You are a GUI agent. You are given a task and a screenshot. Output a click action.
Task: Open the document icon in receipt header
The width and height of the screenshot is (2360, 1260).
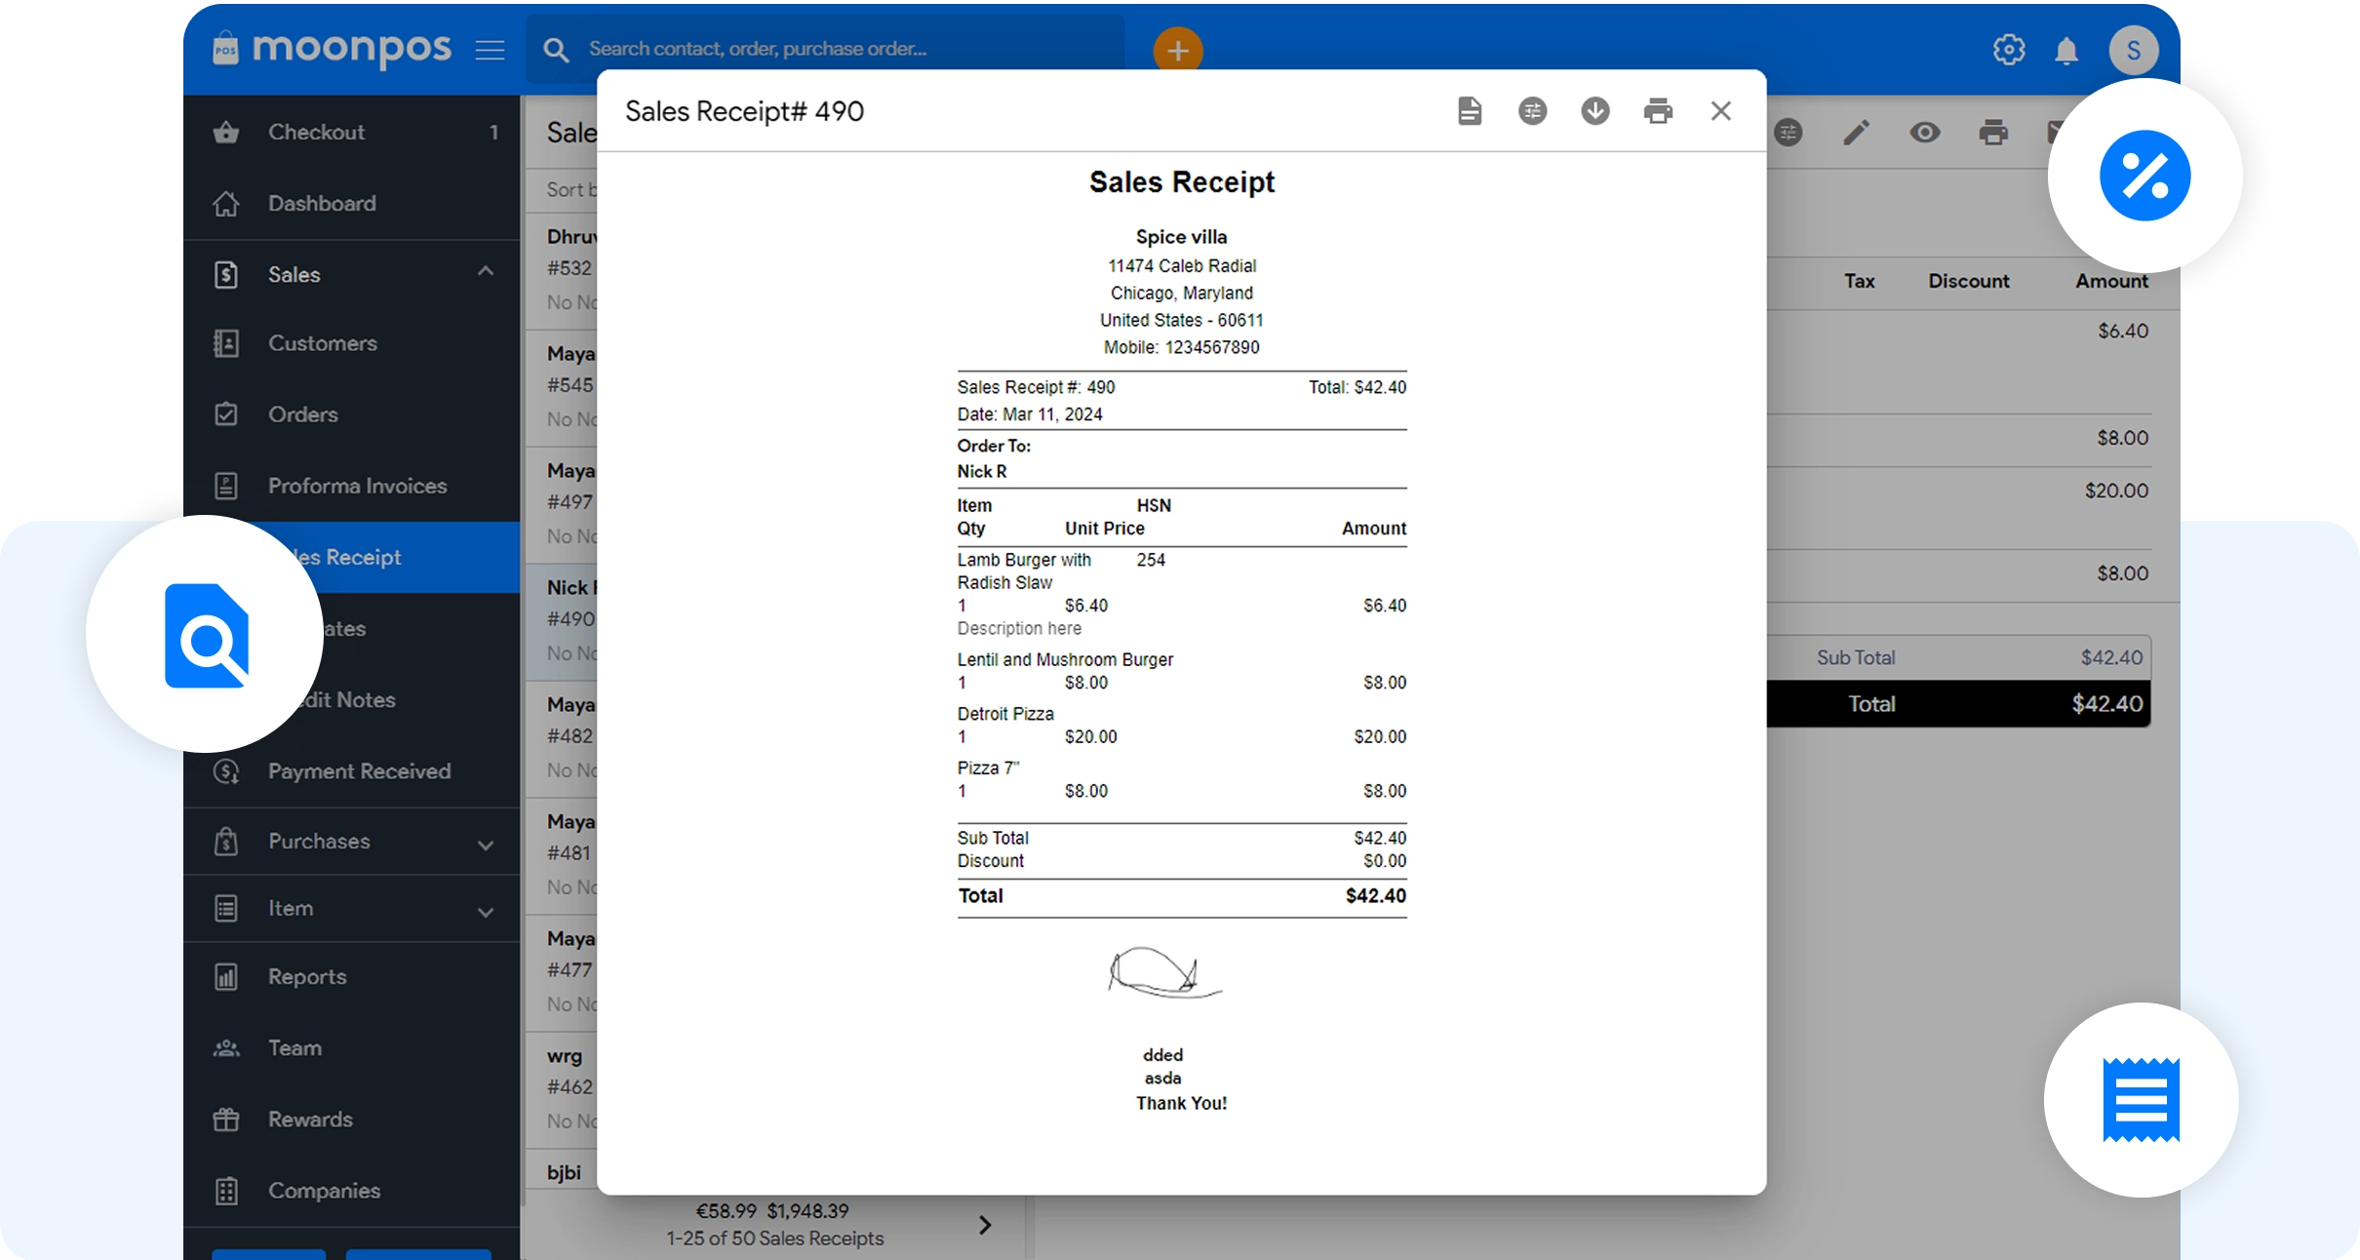1470,111
